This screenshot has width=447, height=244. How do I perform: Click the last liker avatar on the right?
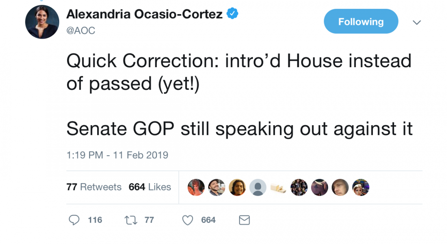pos(361,187)
